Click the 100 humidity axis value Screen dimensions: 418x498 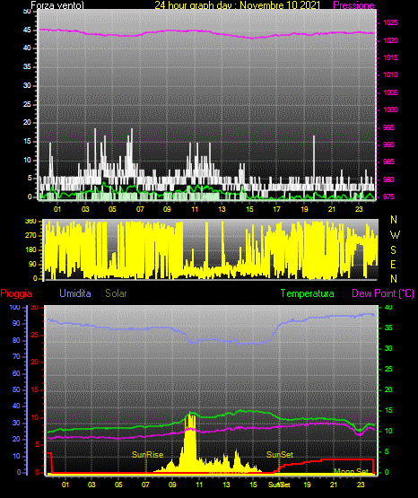[14, 307]
